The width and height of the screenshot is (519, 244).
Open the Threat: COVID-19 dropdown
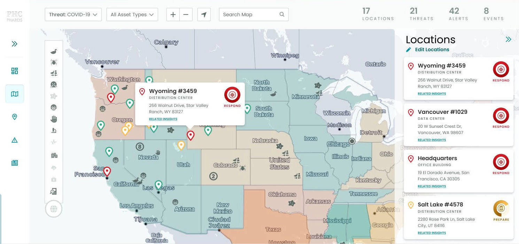pyautogui.click(x=73, y=15)
